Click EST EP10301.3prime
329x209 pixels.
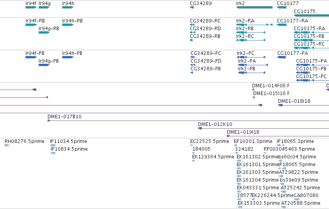click(253, 141)
